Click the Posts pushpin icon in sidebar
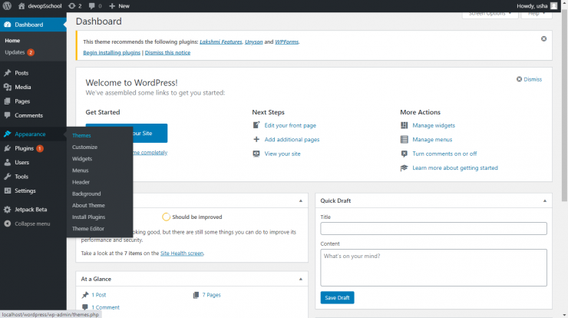Screen dimensions: 568x318 pos(7,73)
